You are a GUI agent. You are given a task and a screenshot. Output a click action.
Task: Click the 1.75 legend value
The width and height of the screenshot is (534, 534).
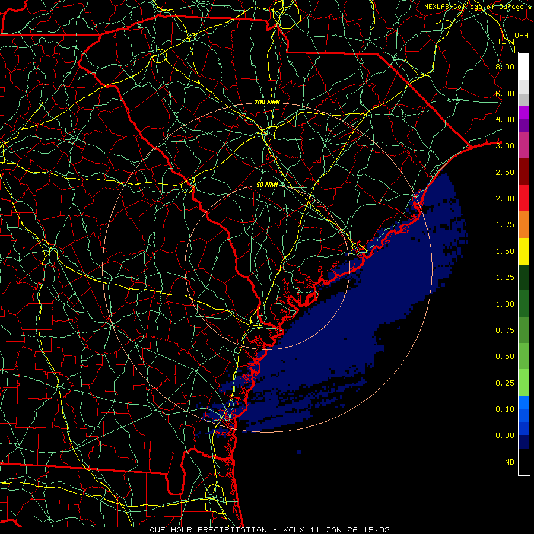click(x=505, y=225)
